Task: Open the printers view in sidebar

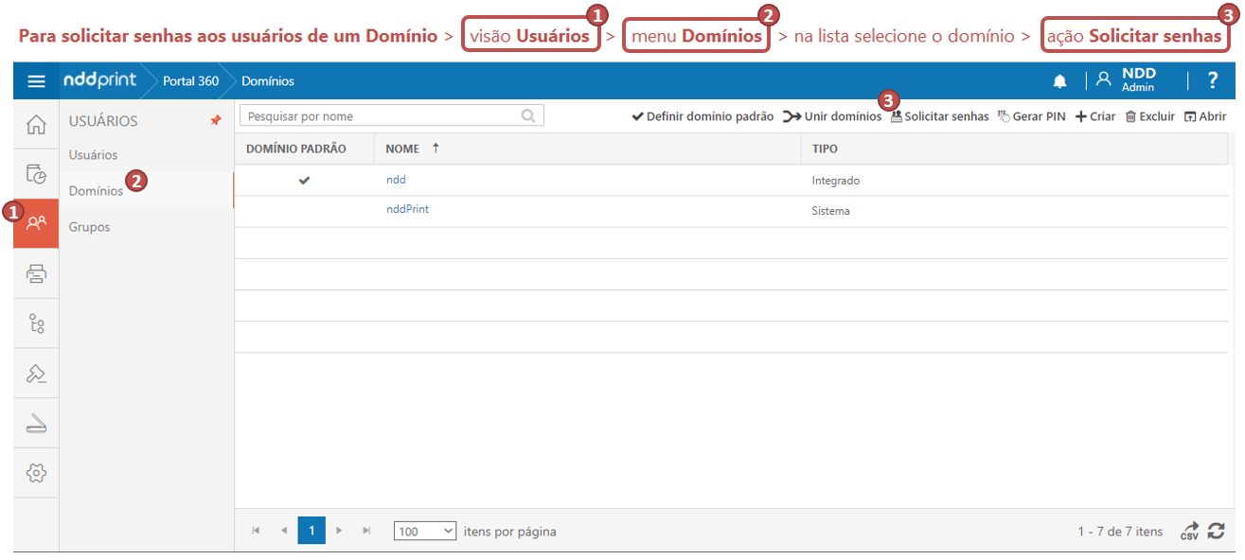Action: [36, 274]
